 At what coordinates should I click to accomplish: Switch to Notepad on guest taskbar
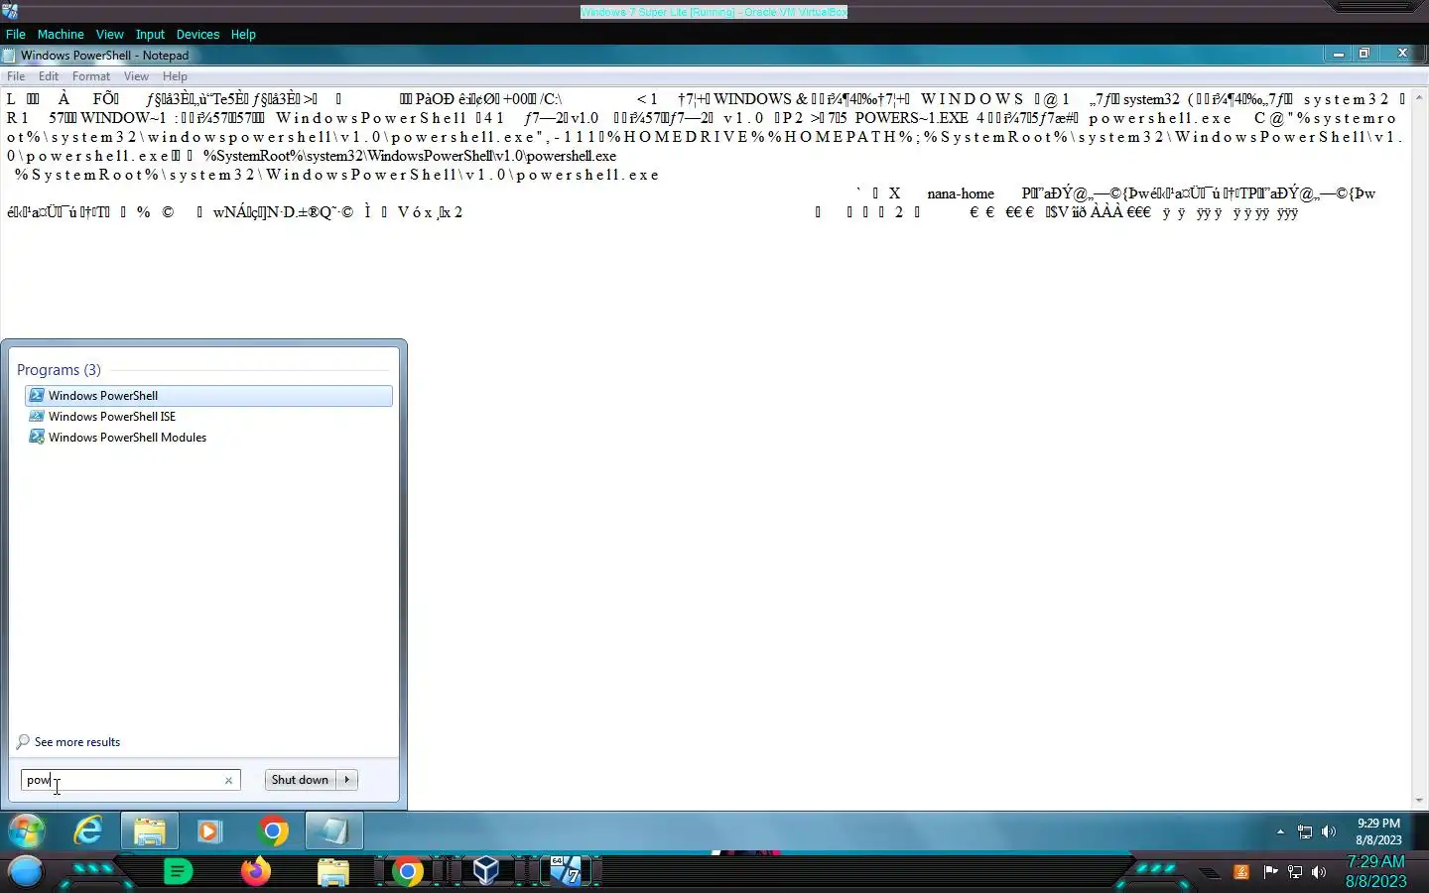[x=333, y=830]
